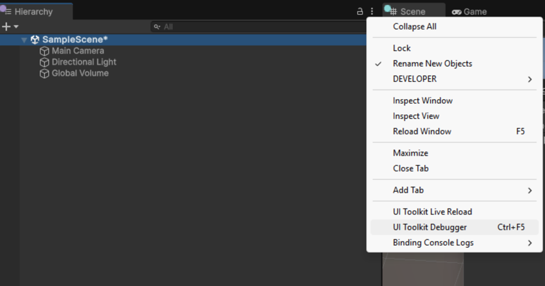Click the Hierarchy search input field
Image resolution: width=545 pixels, height=286 pixels.
256,27
